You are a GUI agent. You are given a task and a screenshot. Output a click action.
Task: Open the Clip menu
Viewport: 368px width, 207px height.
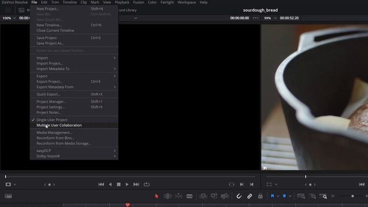click(84, 2)
